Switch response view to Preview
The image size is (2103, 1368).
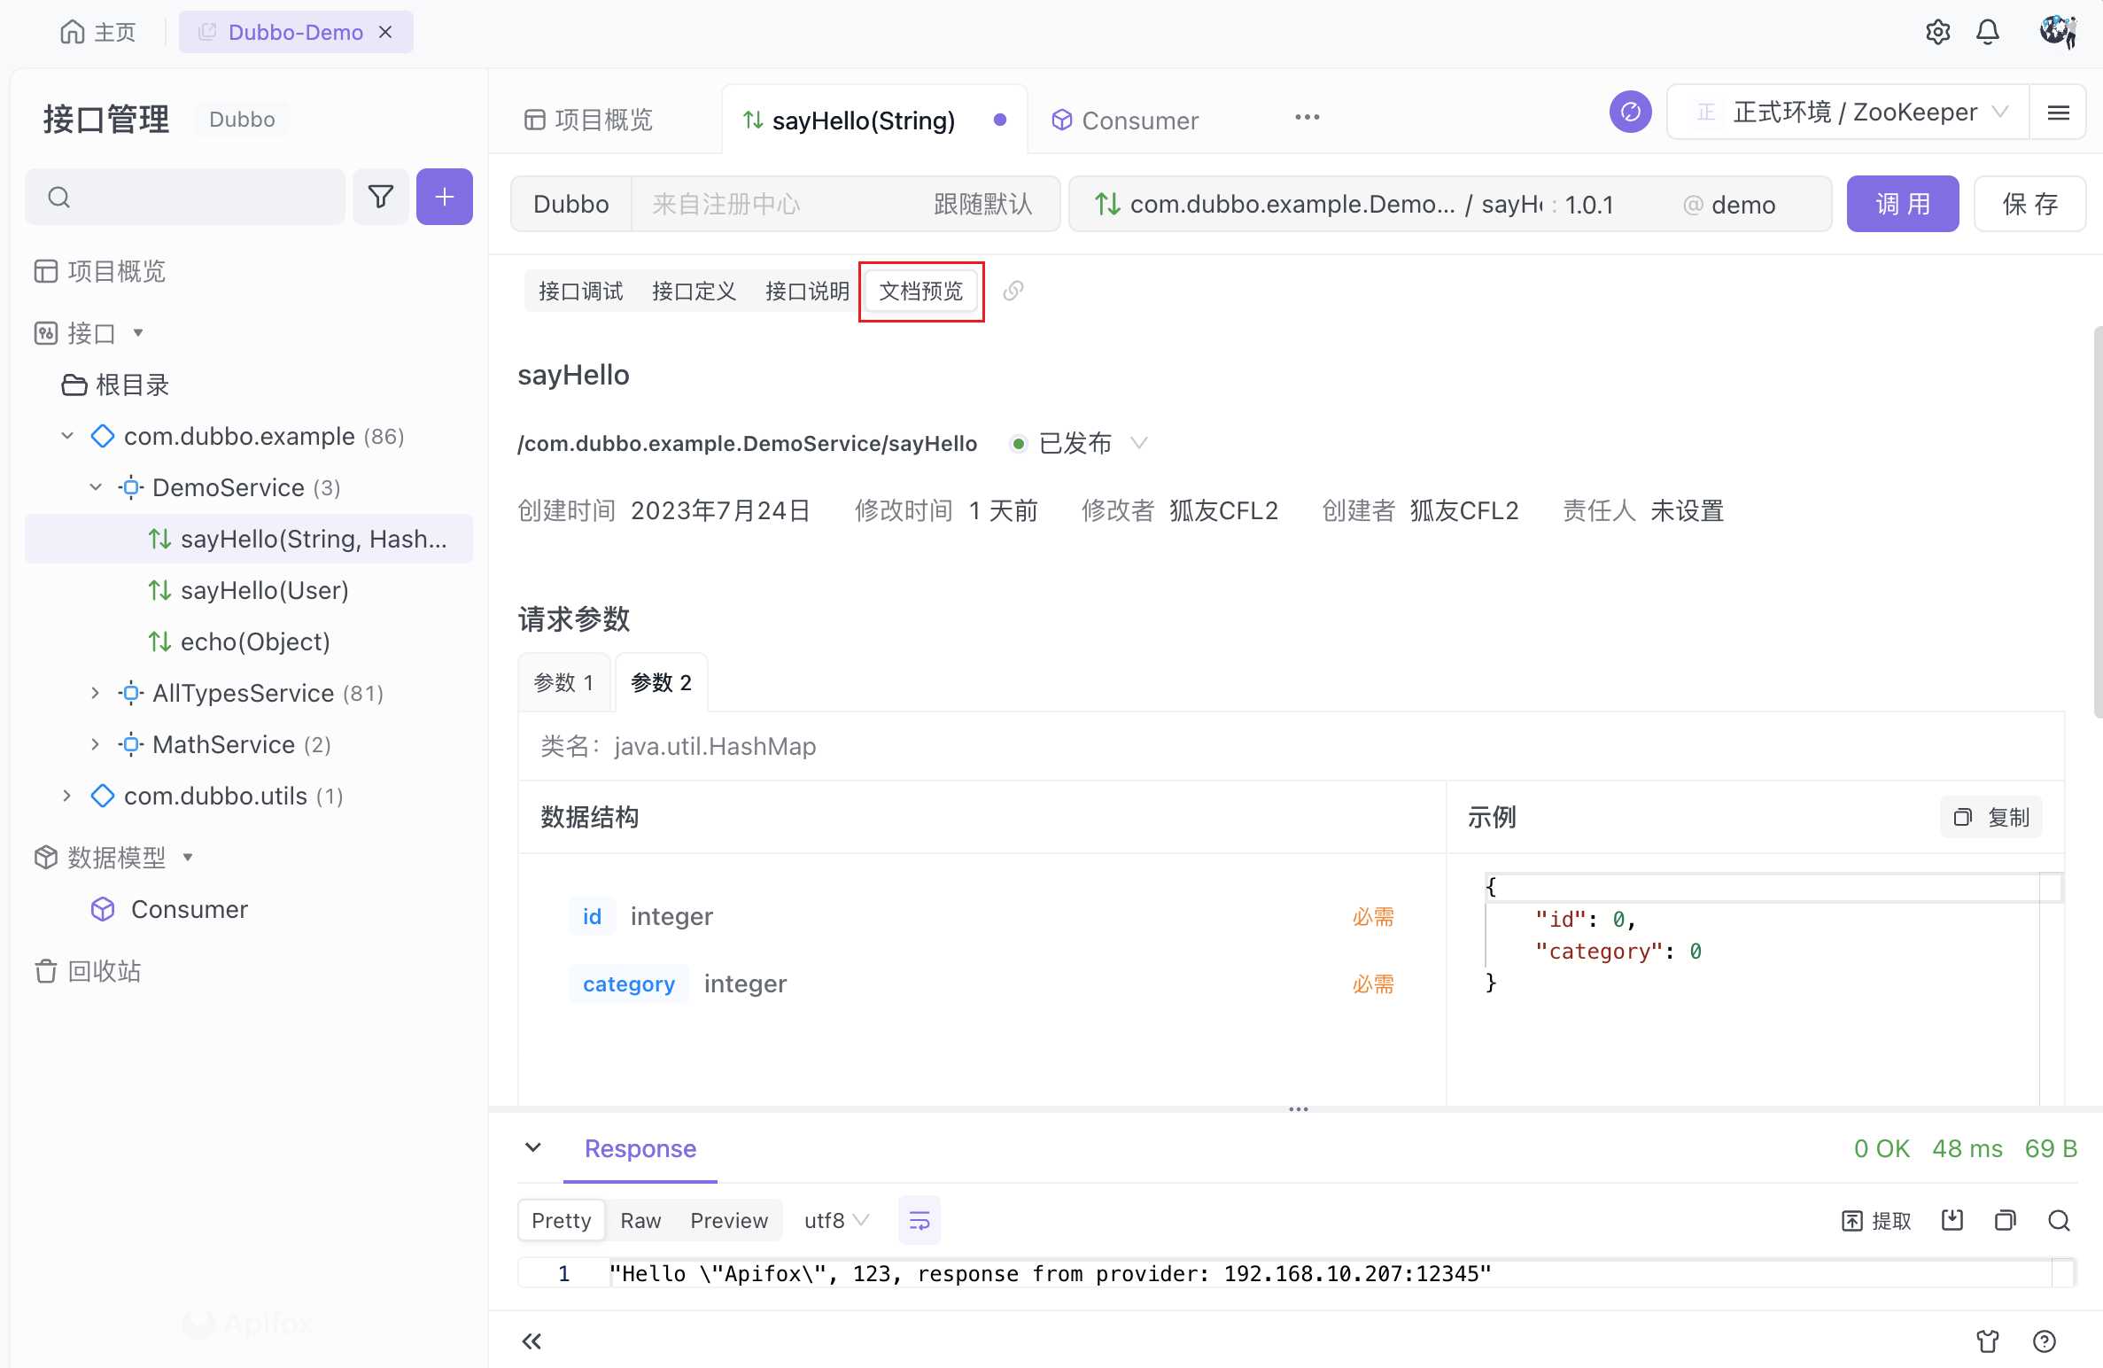click(x=728, y=1221)
